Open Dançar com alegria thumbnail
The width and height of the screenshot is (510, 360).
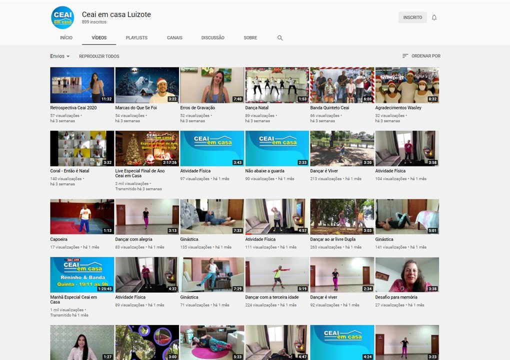tap(147, 216)
